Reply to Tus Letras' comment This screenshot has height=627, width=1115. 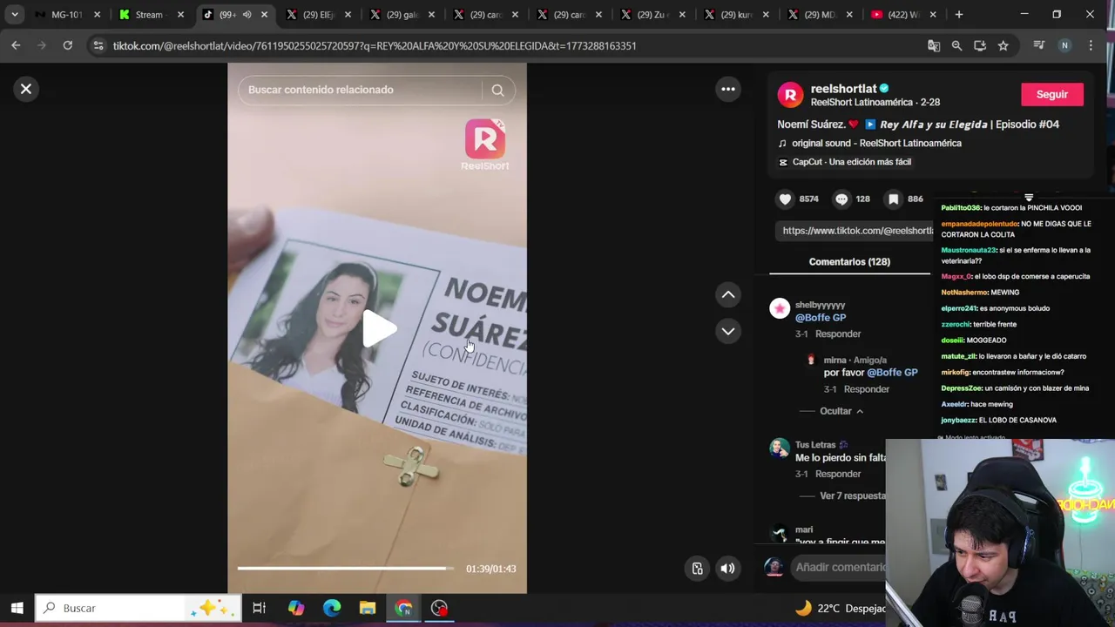838,474
